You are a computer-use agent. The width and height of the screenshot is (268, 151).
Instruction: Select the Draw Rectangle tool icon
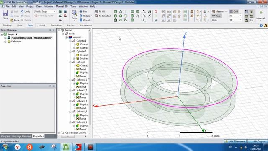click(132, 11)
